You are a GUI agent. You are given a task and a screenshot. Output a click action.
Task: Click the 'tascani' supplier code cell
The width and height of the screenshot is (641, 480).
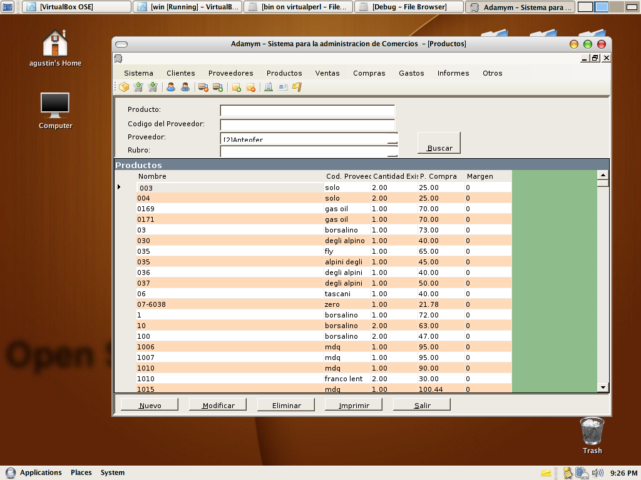[347, 294]
